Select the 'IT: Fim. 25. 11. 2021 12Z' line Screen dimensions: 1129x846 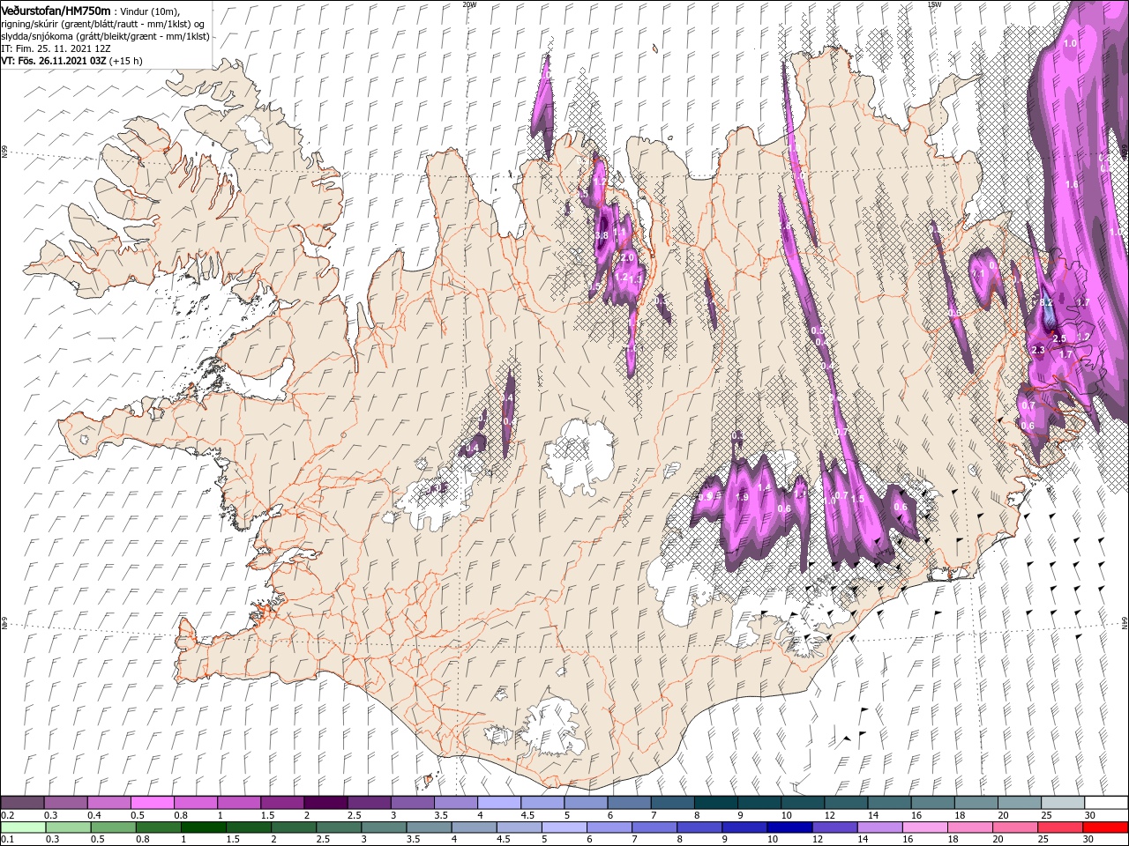pos(55,48)
